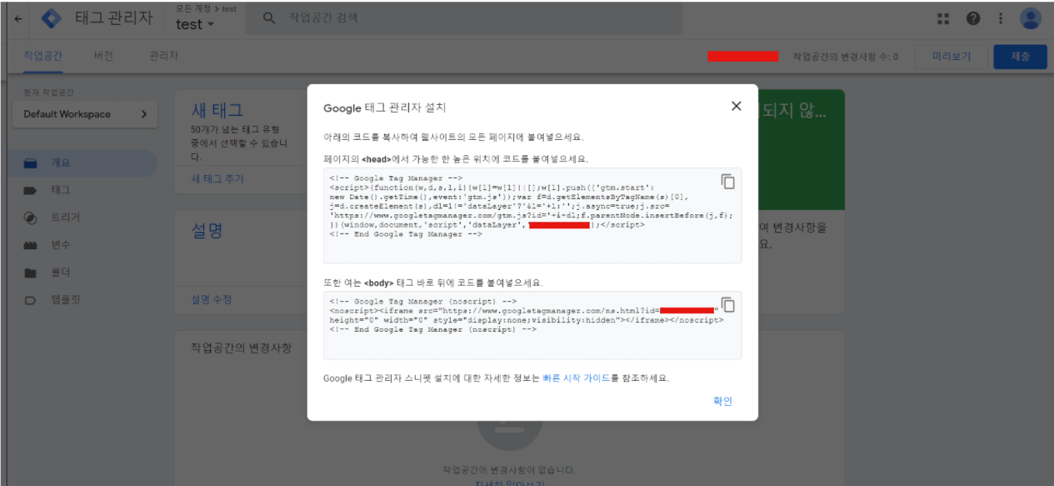Click the 폴더 folder sidebar icon
1054x486 pixels.
pyautogui.click(x=31, y=273)
